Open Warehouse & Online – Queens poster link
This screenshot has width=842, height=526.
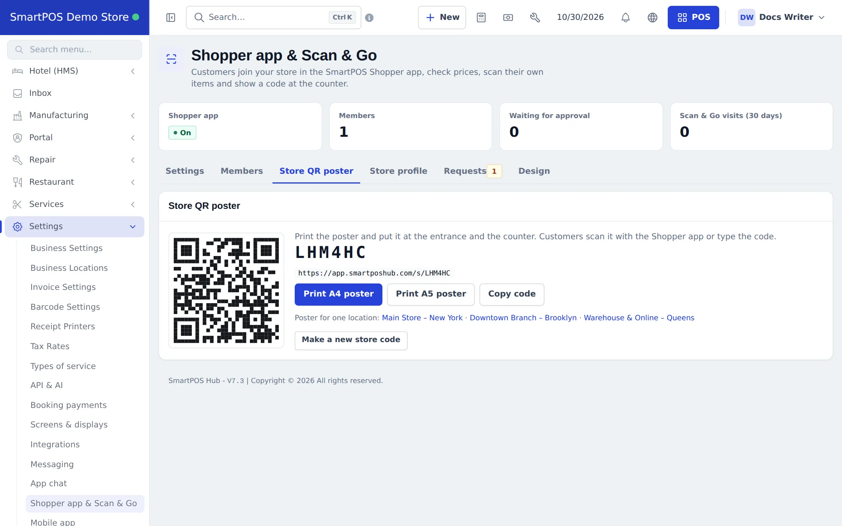pos(639,318)
